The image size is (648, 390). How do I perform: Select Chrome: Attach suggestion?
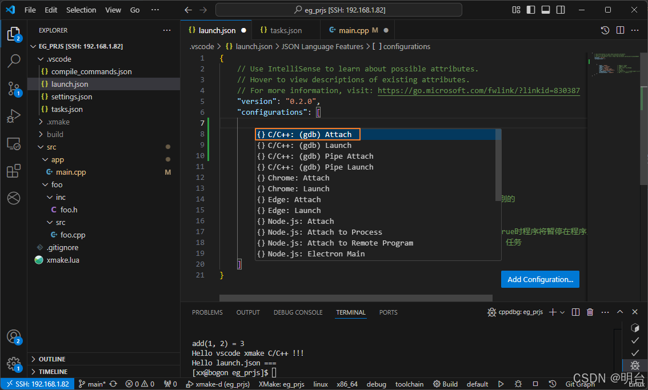coord(375,178)
